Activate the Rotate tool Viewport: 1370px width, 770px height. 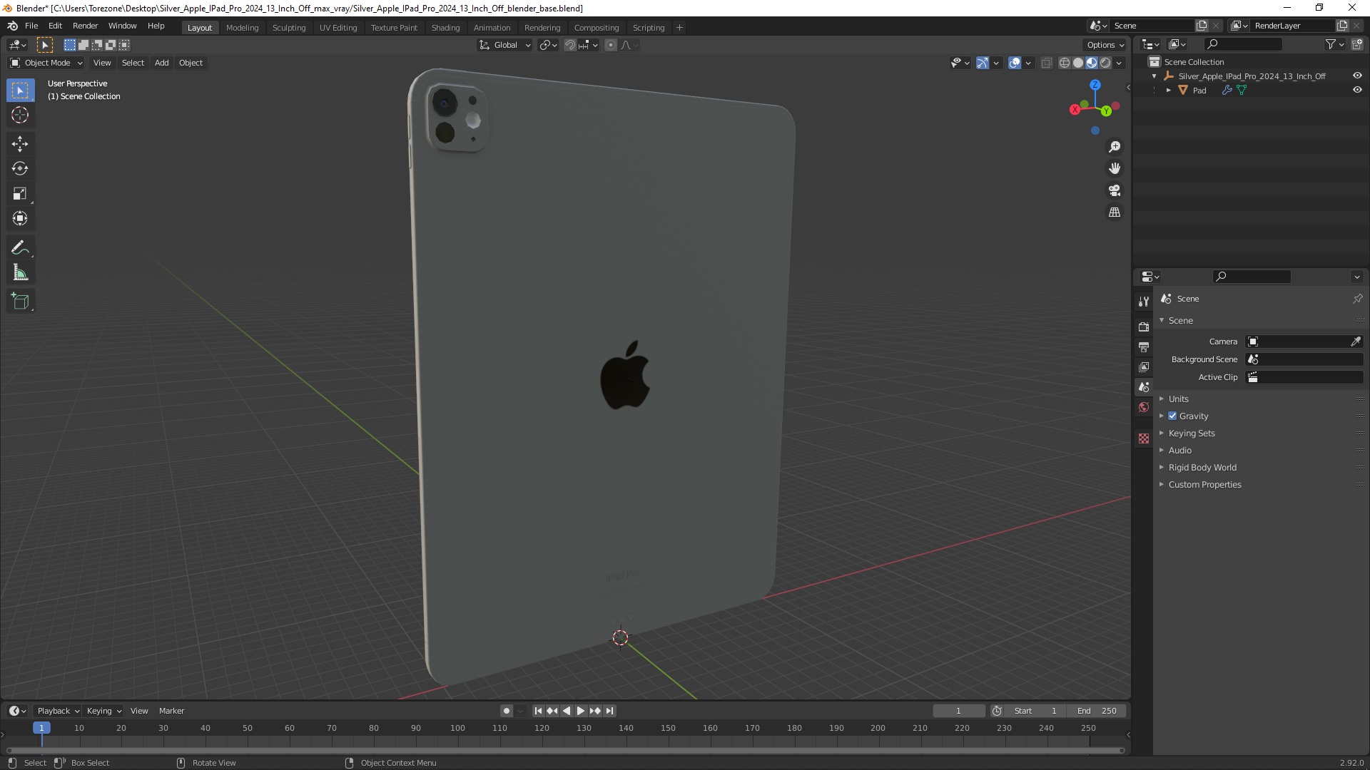click(20, 169)
